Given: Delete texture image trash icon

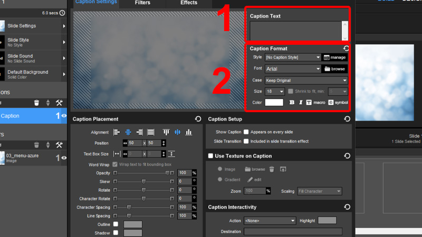Looking at the screenshot, I should point(272,169).
